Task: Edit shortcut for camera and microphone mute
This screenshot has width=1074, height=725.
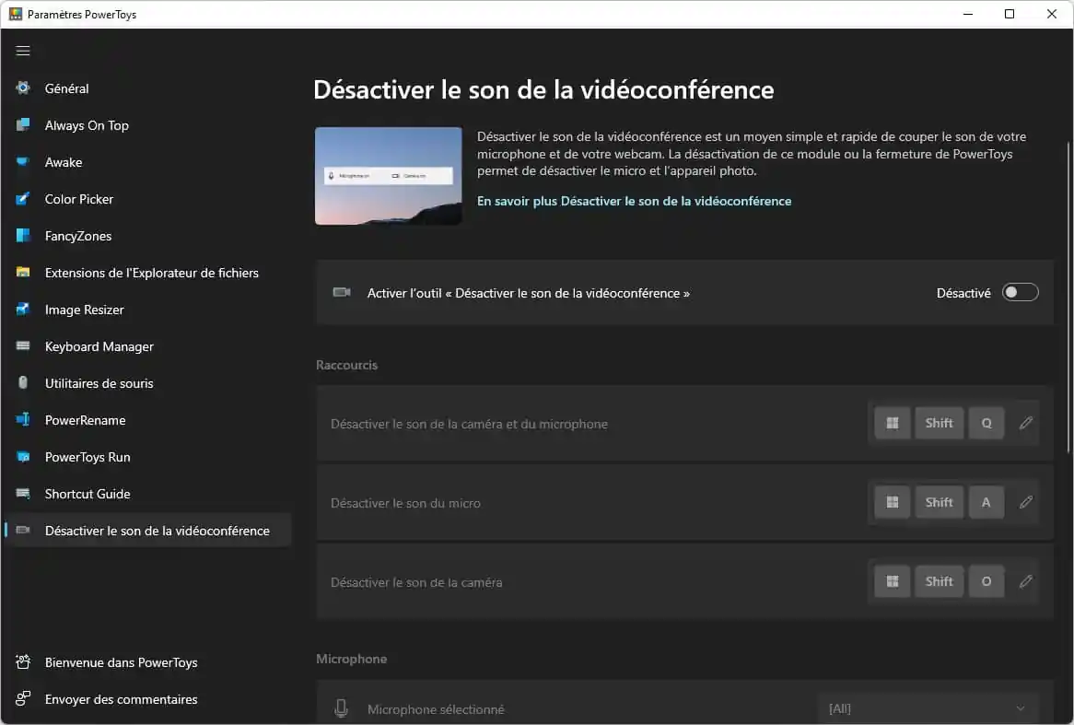Action: pyautogui.click(x=1025, y=423)
